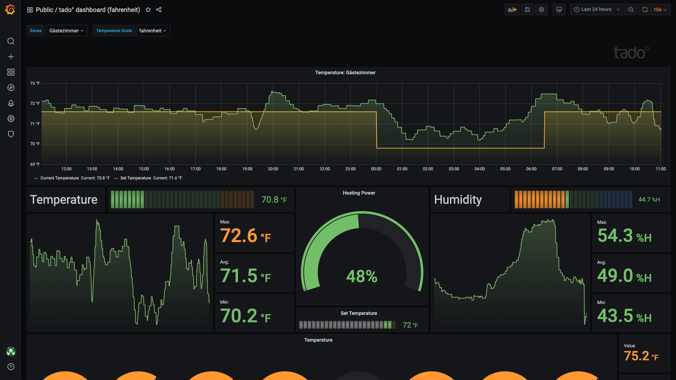Open the Server Admin shield icon
This screenshot has width=676, height=380.
[11, 134]
